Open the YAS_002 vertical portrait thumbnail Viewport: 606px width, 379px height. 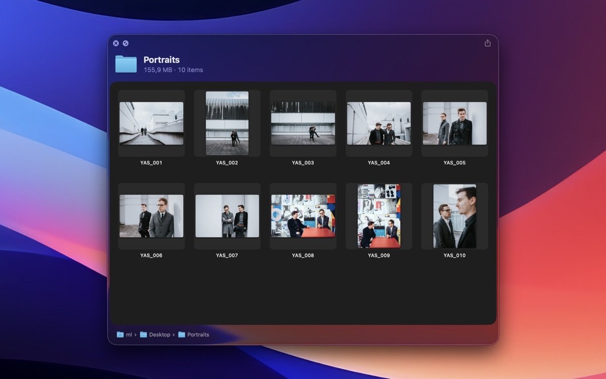click(x=227, y=123)
